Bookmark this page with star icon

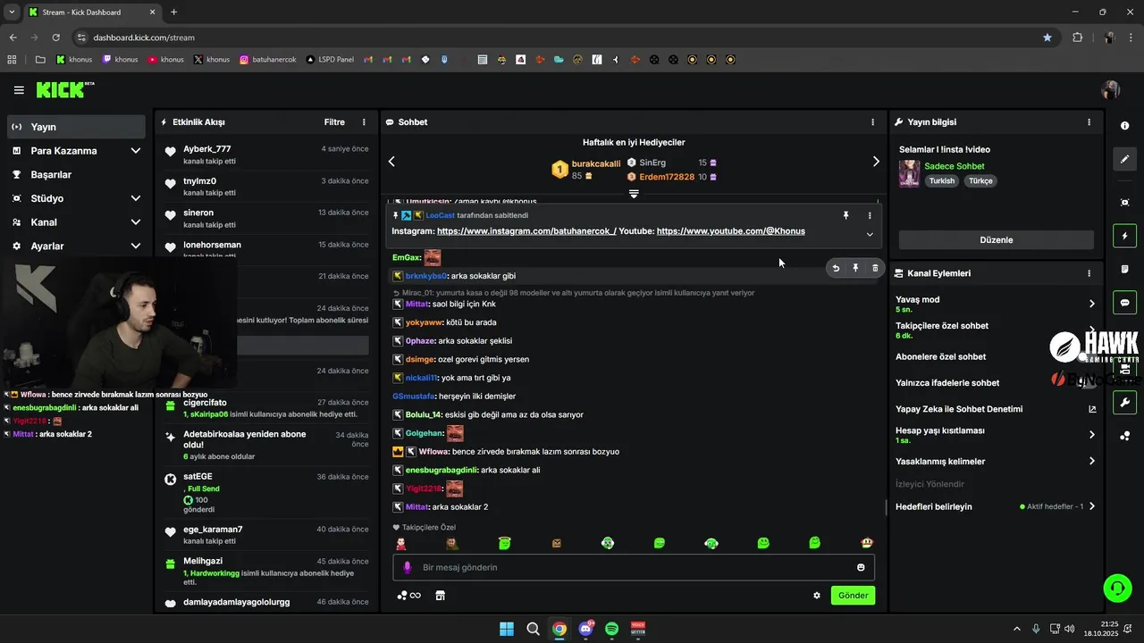click(1047, 38)
